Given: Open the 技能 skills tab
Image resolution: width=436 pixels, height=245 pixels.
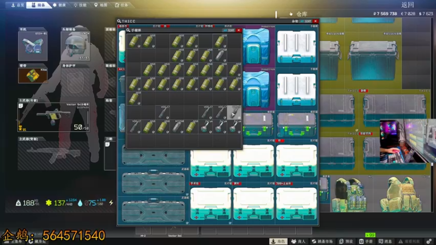Looking at the screenshot, I should pyautogui.click(x=80, y=5).
